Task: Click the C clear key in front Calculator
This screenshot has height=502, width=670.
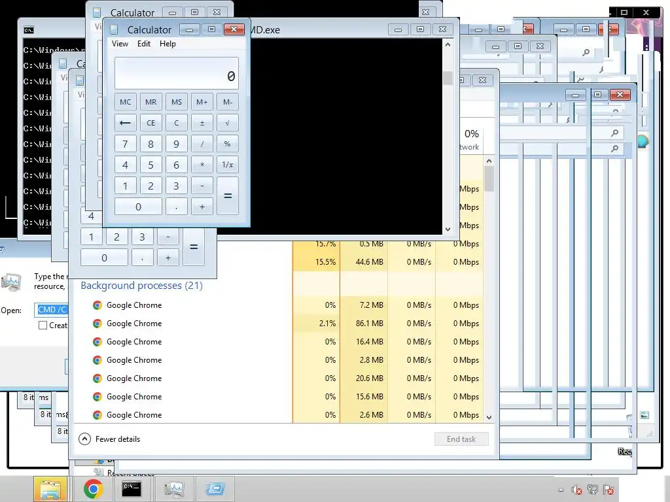Action: 177,123
